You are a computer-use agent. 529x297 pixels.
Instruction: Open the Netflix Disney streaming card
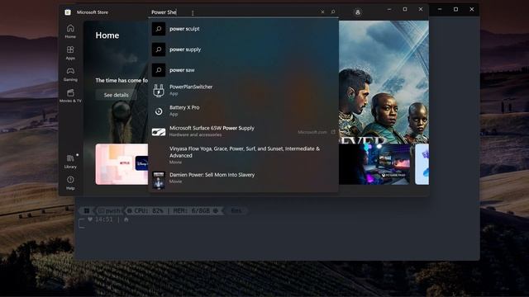[x=122, y=164]
